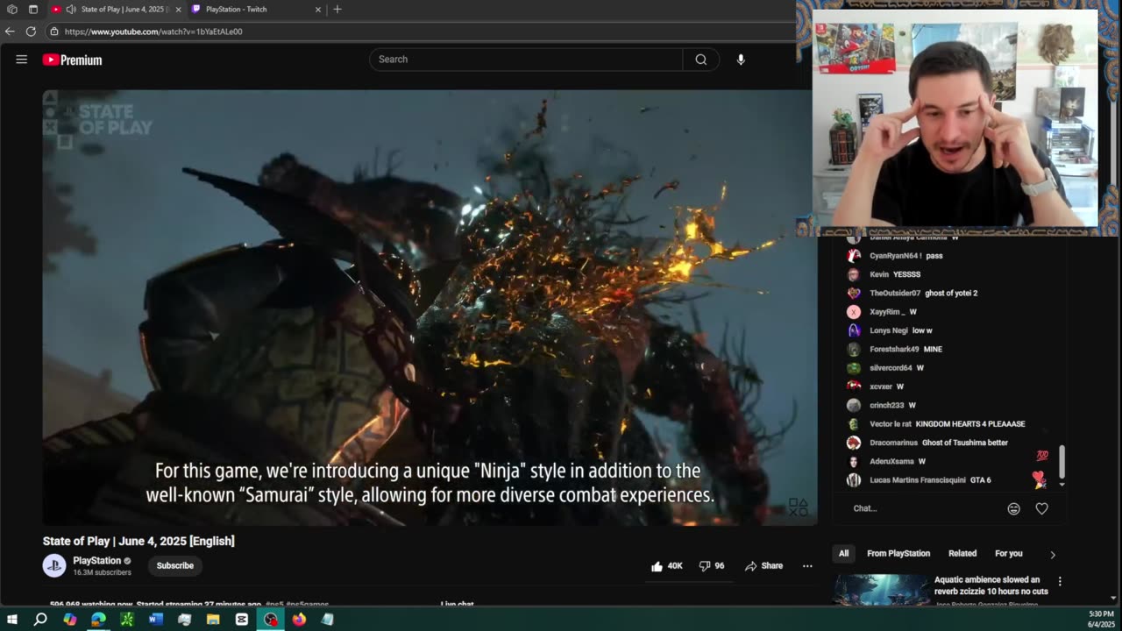Share the State of Play video
The image size is (1122, 631).
(763, 566)
